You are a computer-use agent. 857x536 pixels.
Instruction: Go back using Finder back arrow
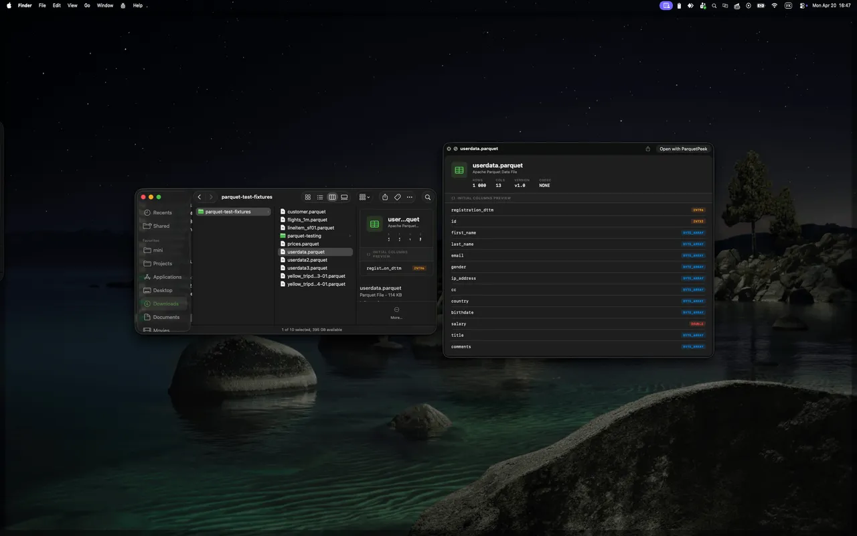[x=200, y=197]
